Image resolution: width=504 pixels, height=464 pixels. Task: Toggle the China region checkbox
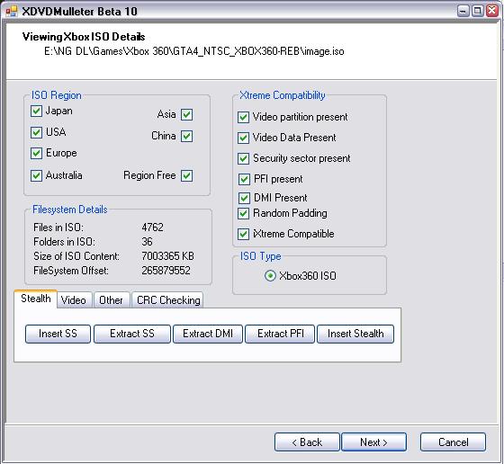187,136
